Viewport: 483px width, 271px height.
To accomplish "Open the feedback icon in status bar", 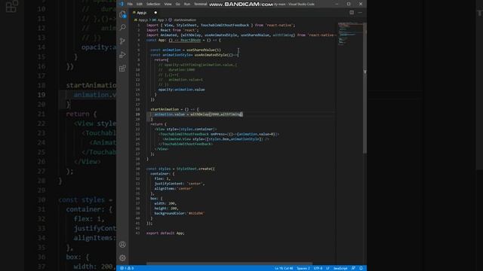I will (x=353, y=268).
